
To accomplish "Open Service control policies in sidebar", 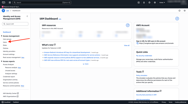I will [x=11, y=83].
